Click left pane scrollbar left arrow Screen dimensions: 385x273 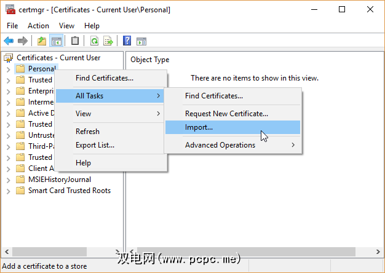pos(7,251)
